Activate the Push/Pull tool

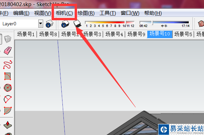8,125
